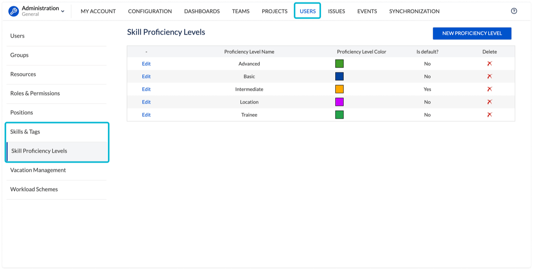Edit the Advanced proficiency level
Image resolution: width=533 pixels, height=270 pixels.
pyautogui.click(x=146, y=64)
